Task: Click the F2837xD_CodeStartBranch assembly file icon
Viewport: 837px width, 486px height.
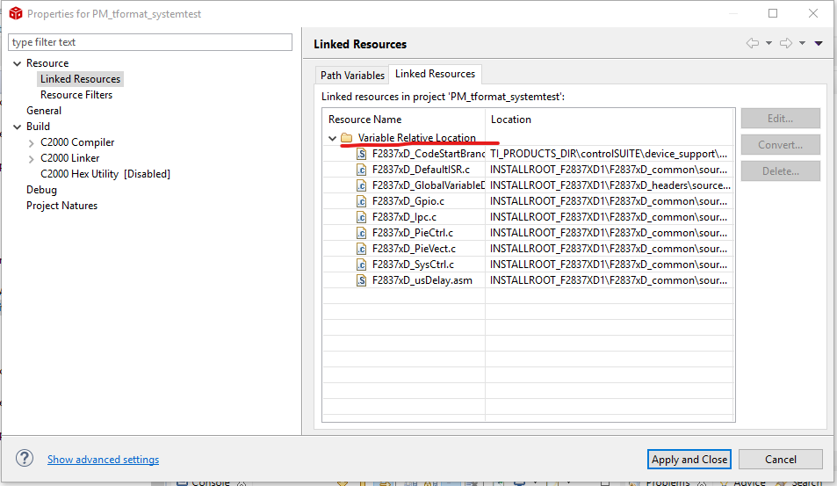Action: (361, 154)
